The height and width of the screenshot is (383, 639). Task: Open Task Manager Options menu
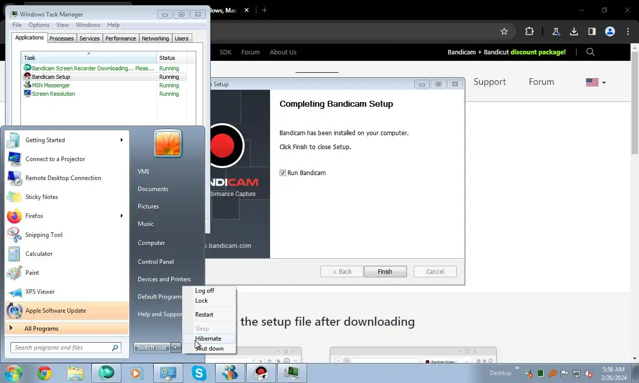(x=39, y=25)
